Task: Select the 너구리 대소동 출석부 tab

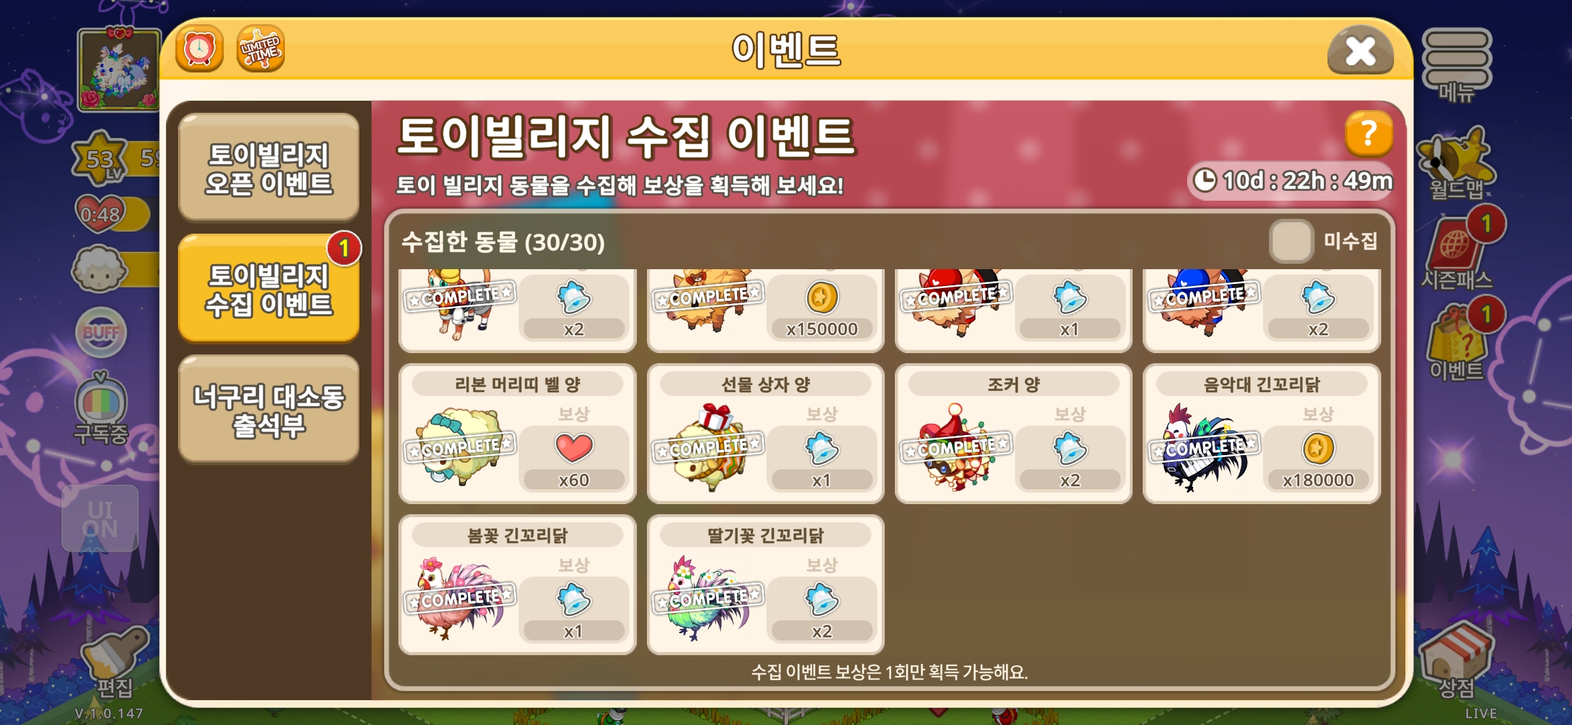Action: 269,409
